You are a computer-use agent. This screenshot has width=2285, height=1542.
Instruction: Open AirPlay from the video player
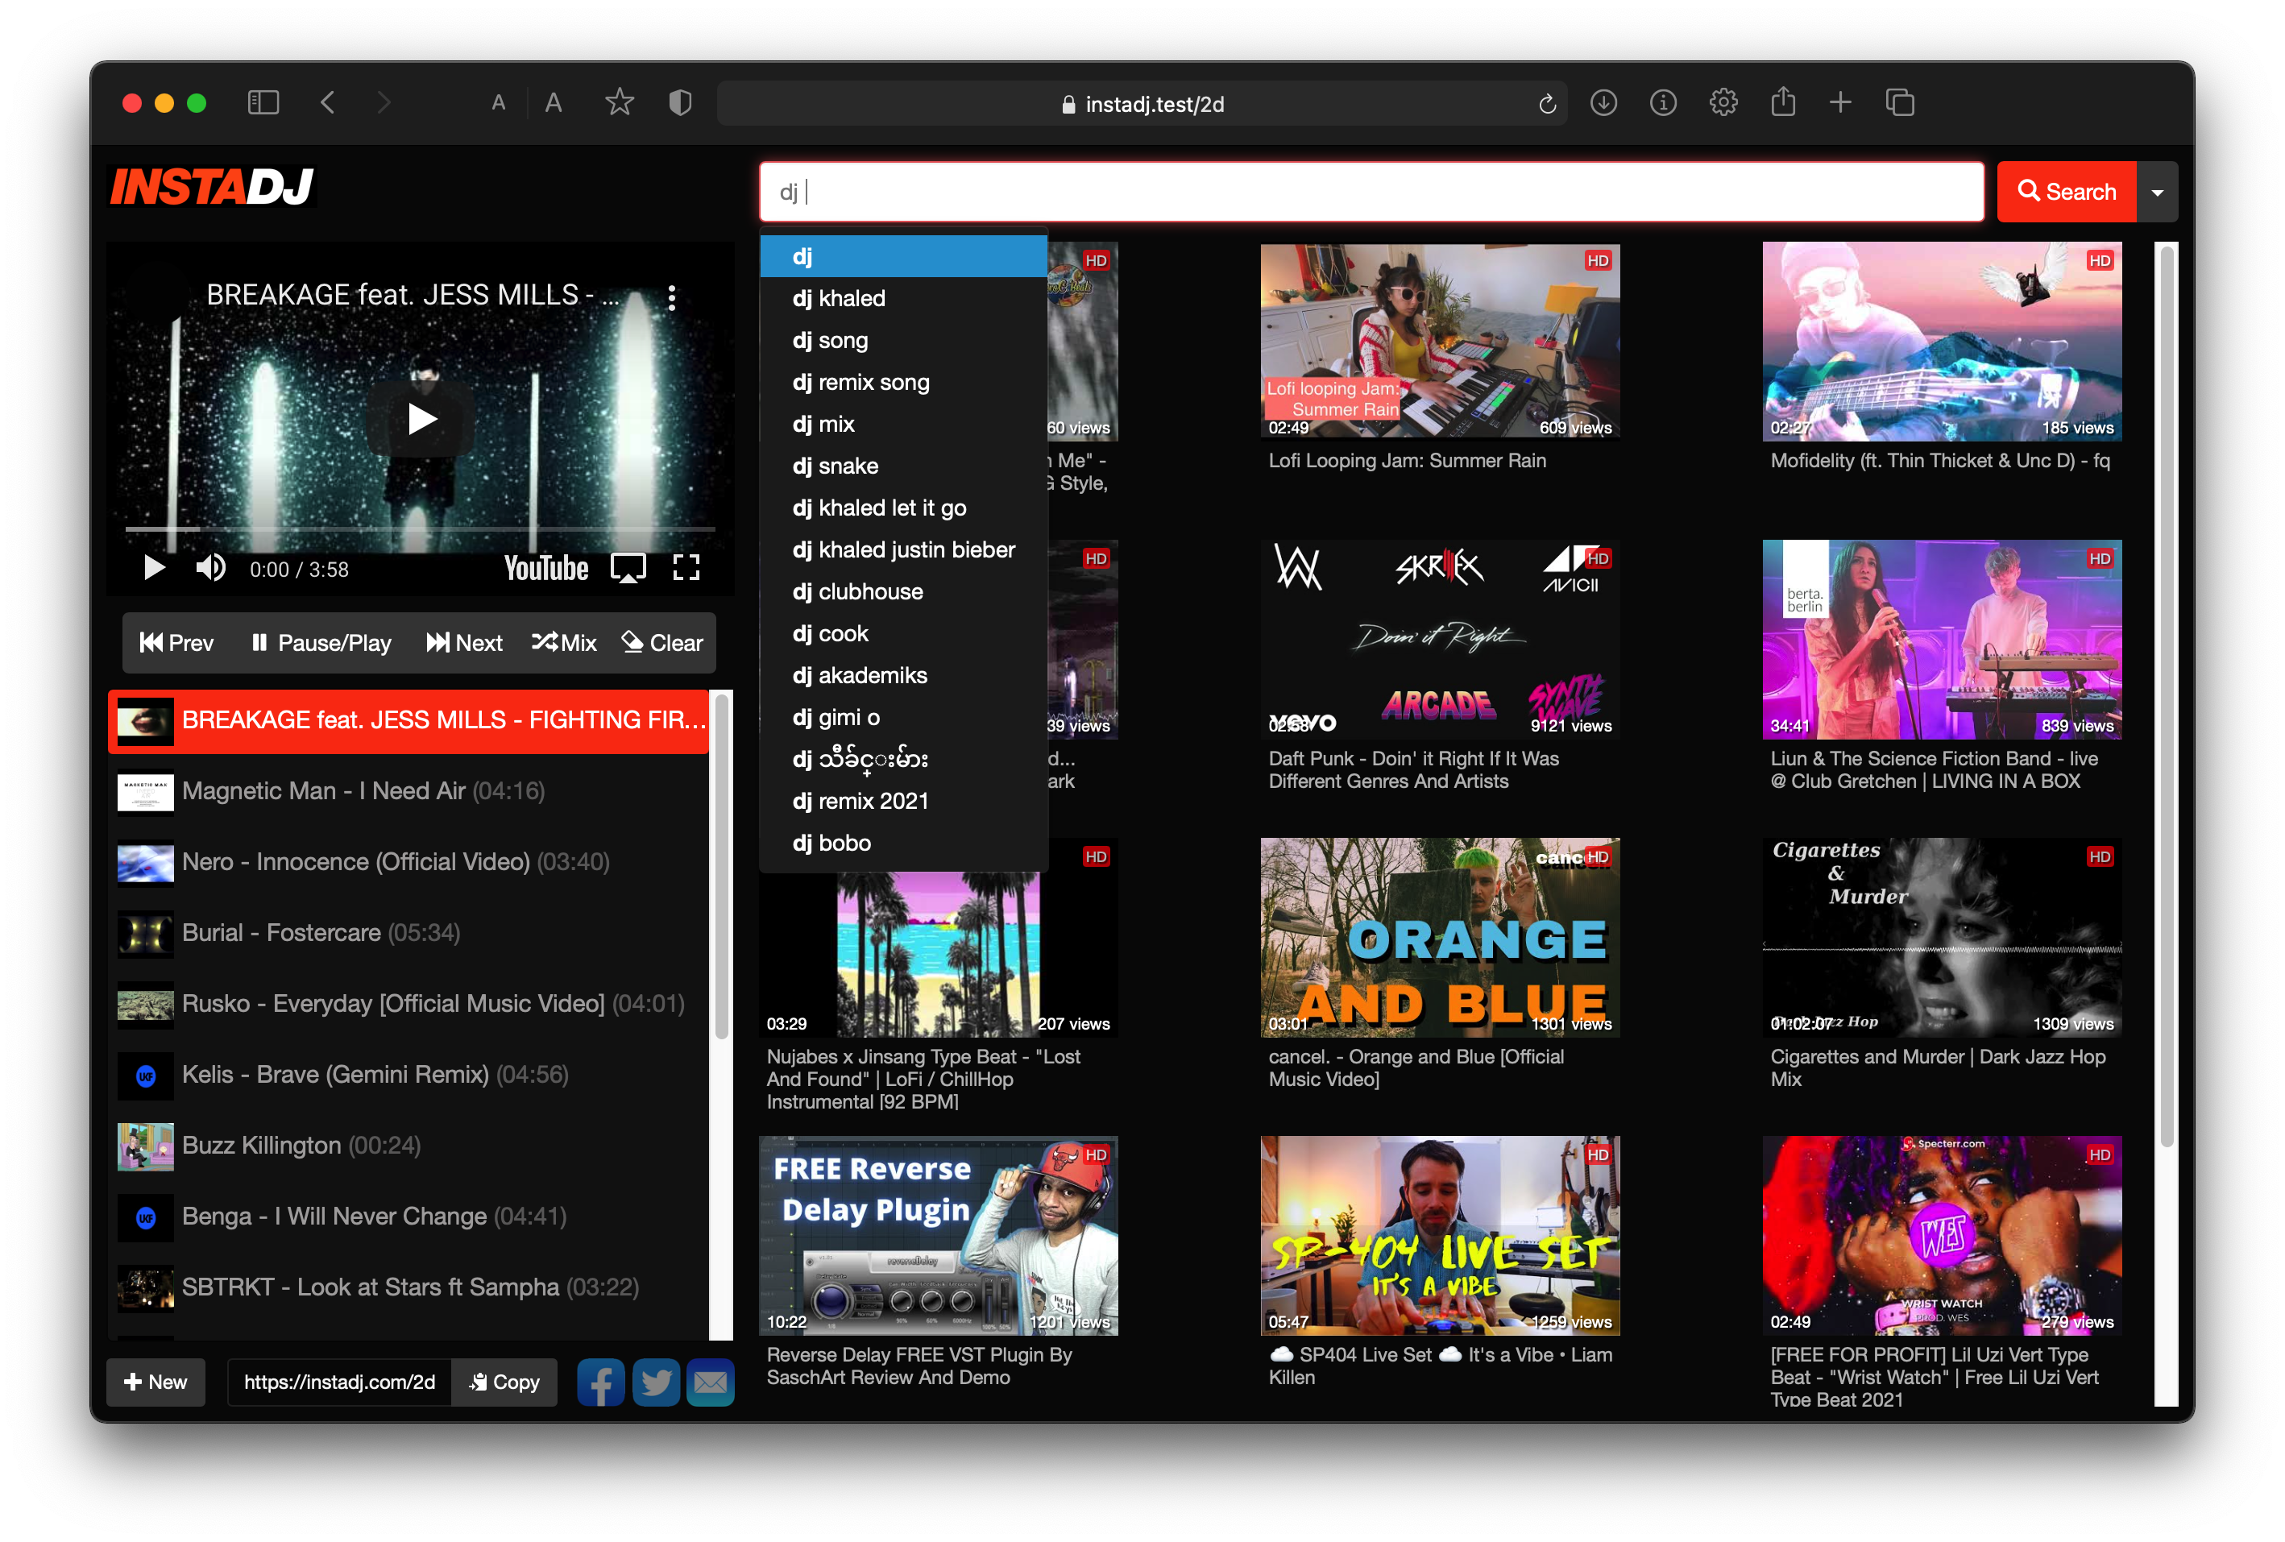[628, 567]
